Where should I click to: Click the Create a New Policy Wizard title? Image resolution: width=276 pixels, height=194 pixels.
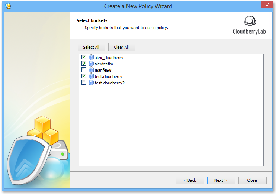138,6
